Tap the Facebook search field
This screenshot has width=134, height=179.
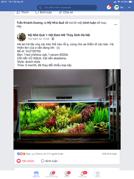pyautogui.click(x=67, y=8)
